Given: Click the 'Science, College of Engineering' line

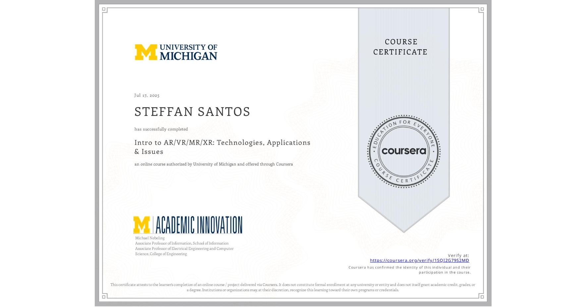Looking at the screenshot, I should (161, 254).
